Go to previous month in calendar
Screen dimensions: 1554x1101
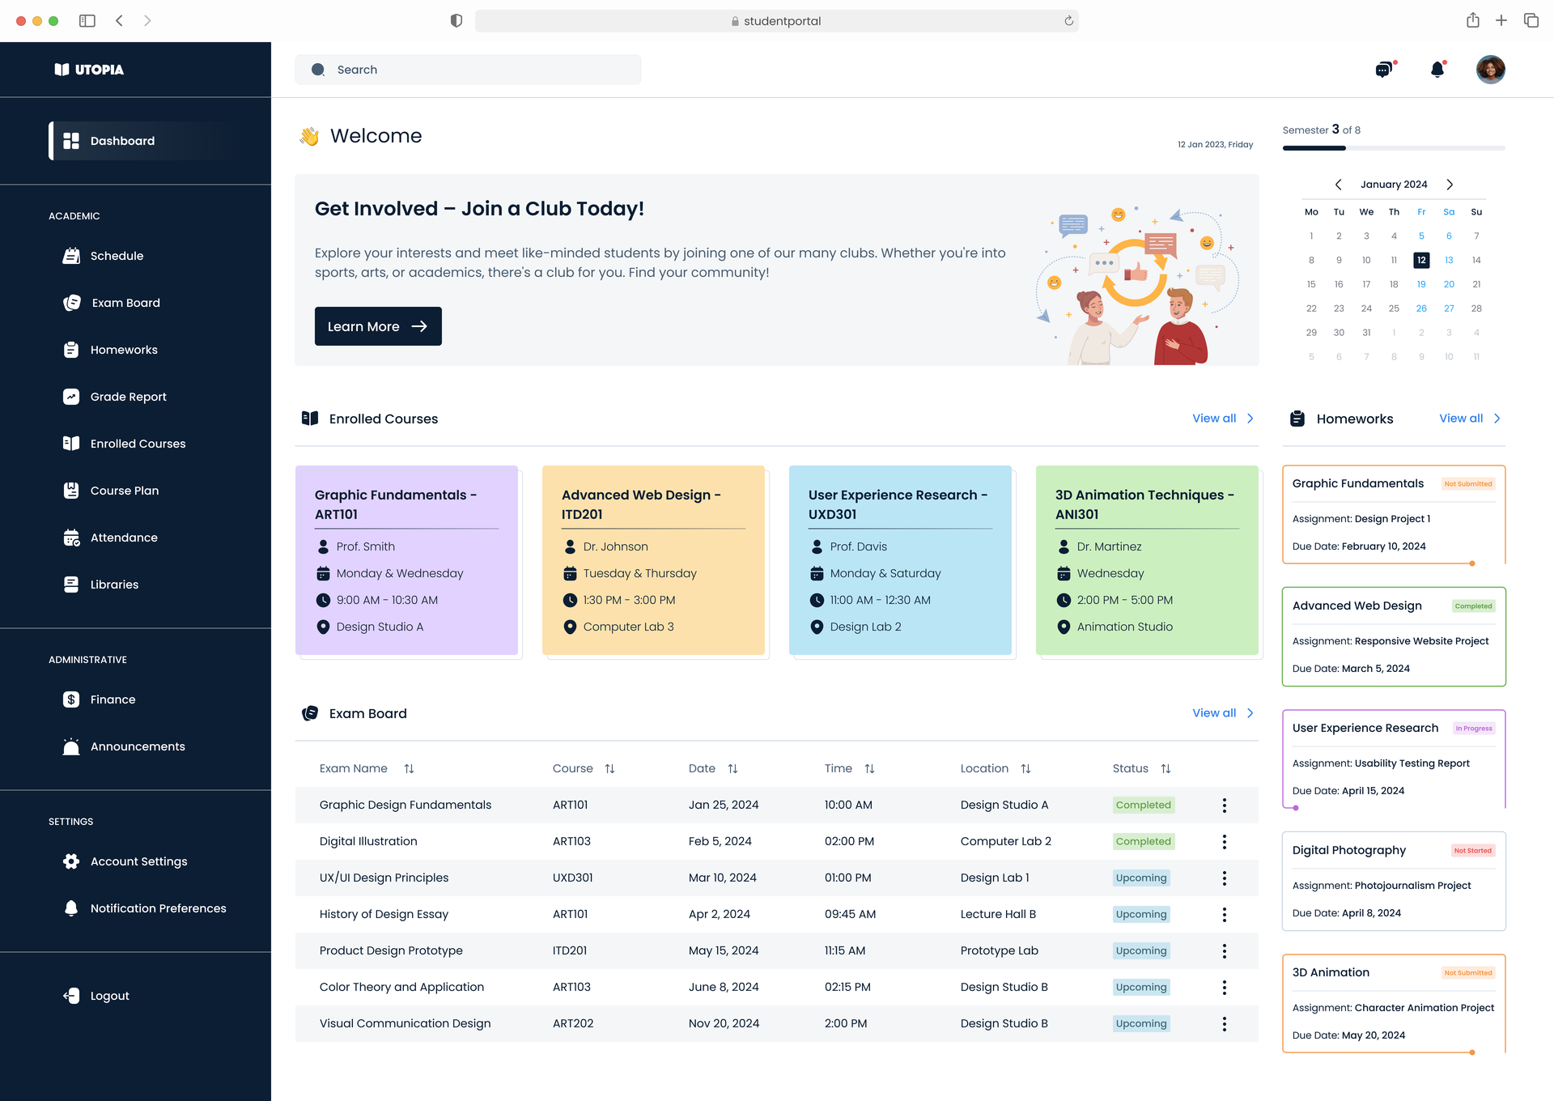(x=1339, y=185)
